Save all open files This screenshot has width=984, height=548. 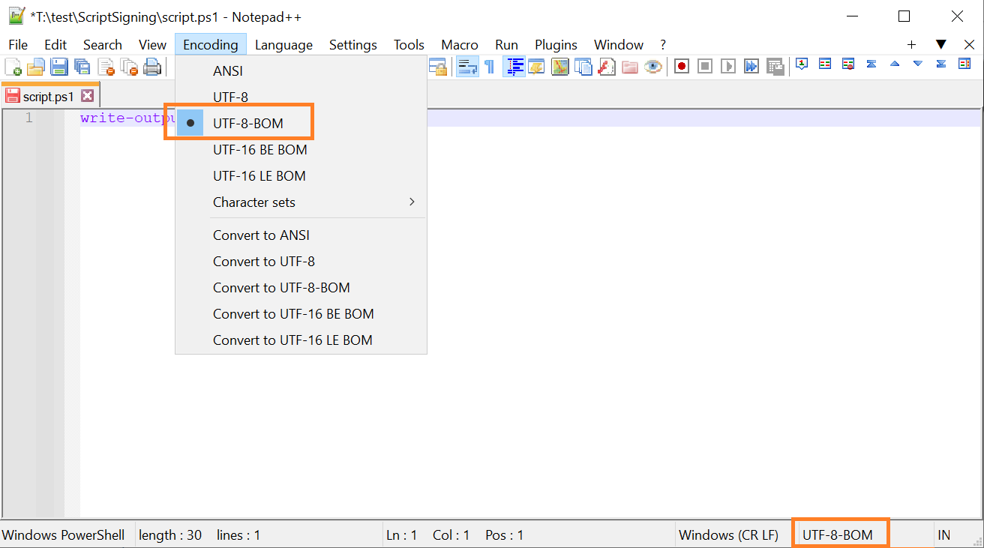point(82,66)
